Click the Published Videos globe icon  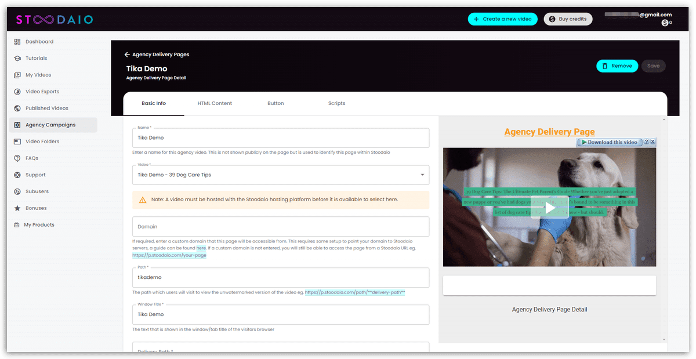17,108
